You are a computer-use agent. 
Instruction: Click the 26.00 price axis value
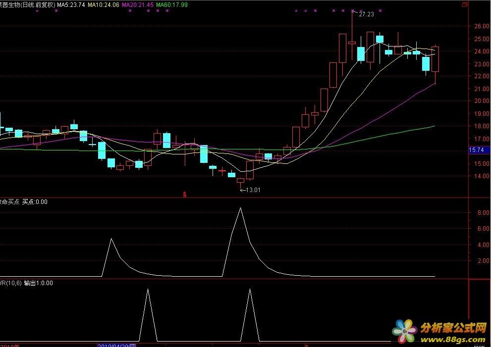[x=482, y=26]
